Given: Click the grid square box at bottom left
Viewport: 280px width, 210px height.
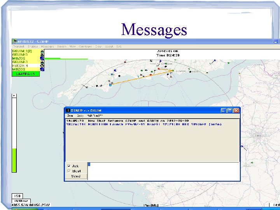Looking at the screenshot, I should (x=21, y=201).
